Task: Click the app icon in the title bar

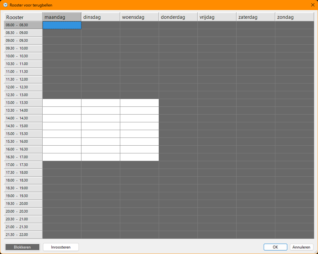Action: [5, 5]
